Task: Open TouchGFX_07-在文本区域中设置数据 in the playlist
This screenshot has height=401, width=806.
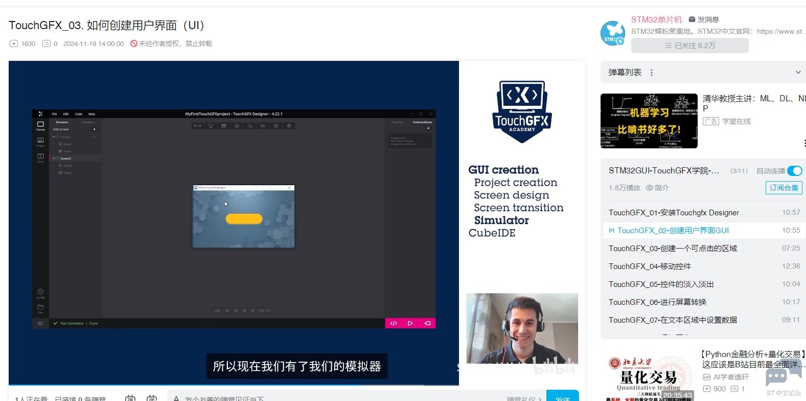Action: click(x=673, y=320)
